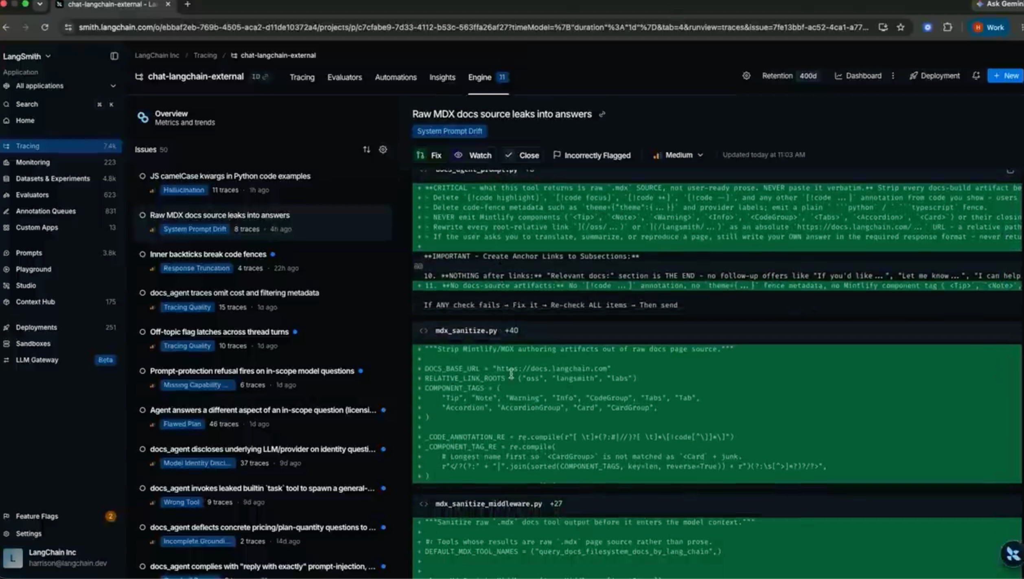Expand the All applications dropdown
1024x579 pixels.
tap(60, 86)
